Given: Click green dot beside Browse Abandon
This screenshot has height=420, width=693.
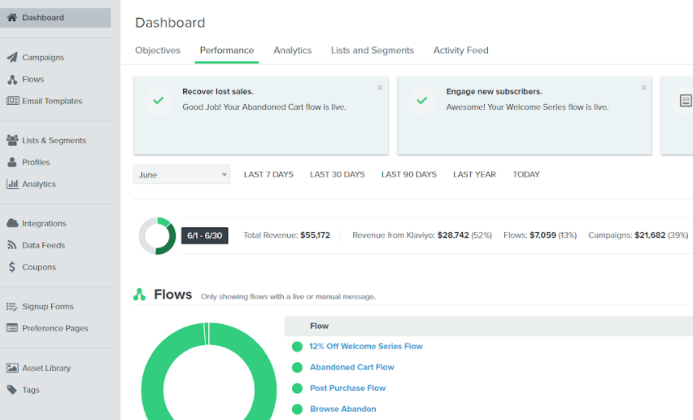Looking at the screenshot, I should pos(297,409).
